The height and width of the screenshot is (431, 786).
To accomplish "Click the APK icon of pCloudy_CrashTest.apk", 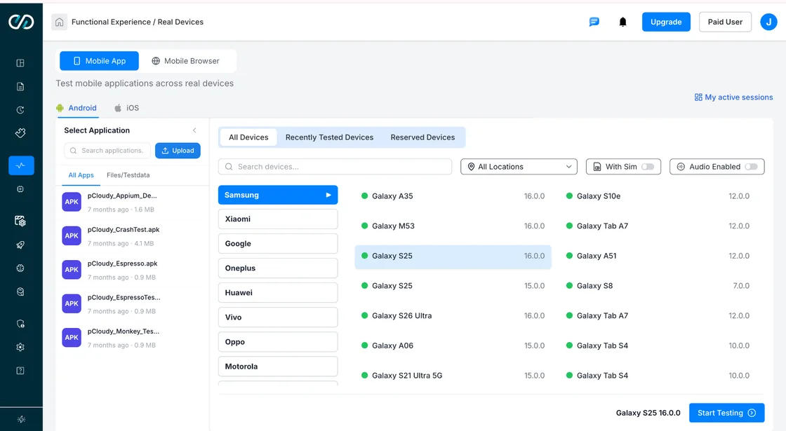I will pyautogui.click(x=72, y=235).
